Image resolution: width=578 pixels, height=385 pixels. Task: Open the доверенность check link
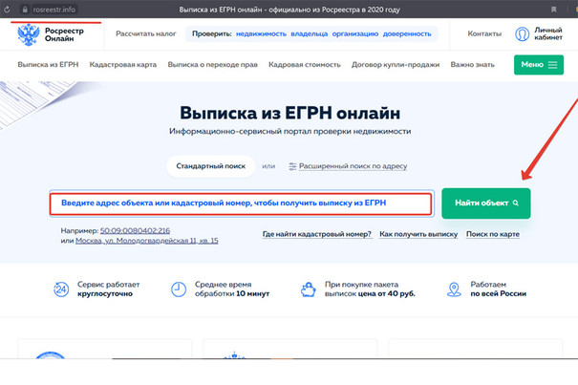point(407,34)
